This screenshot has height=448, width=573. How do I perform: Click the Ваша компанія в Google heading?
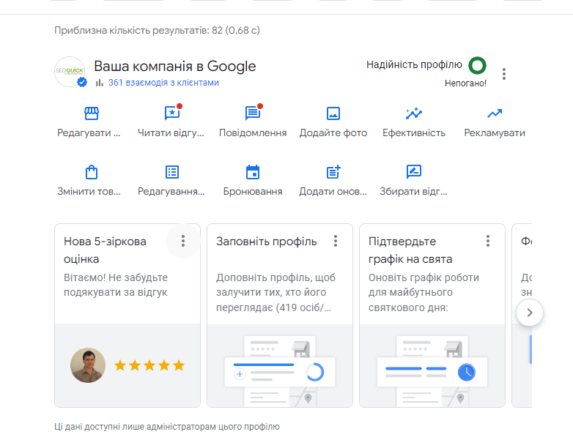tap(174, 67)
